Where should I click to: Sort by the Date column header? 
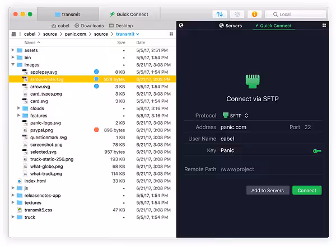(x=141, y=42)
